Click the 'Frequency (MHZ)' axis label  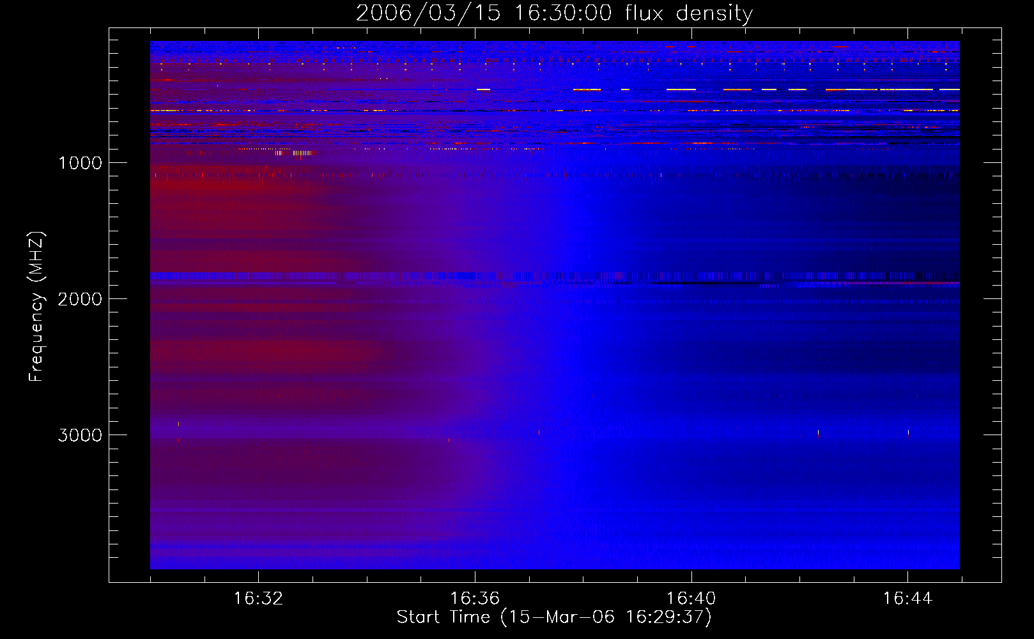tap(37, 307)
